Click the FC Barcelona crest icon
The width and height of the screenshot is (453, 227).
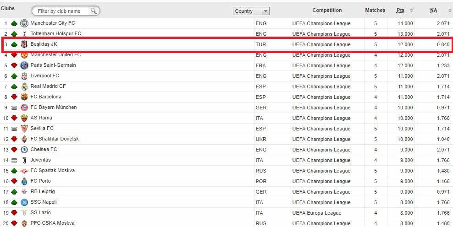(x=24, y=97)
